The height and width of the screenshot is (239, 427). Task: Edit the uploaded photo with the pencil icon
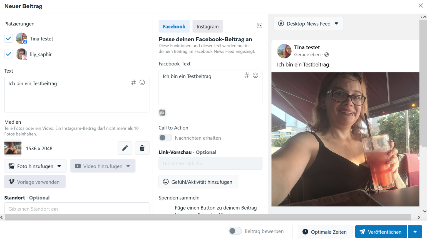coord(125,148)
